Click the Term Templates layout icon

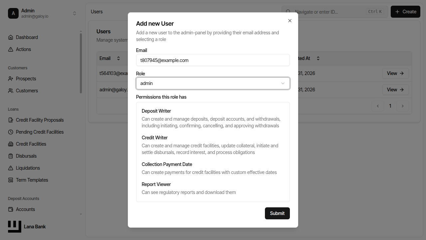(11, 180)
